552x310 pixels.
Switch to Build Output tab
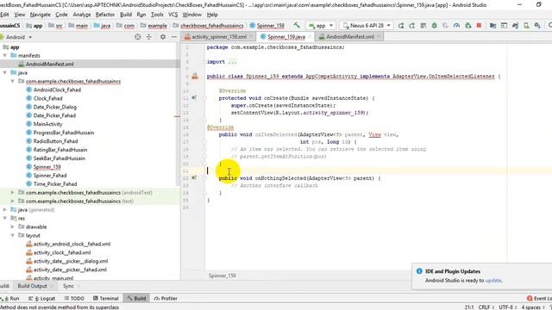click(33, 286)
